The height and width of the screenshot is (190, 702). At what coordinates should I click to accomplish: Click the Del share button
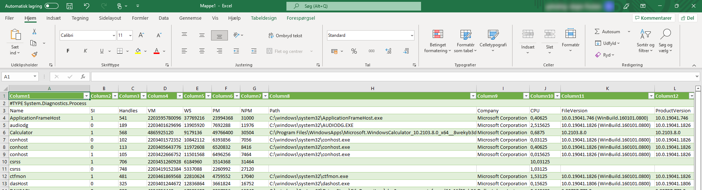[687, 18]
